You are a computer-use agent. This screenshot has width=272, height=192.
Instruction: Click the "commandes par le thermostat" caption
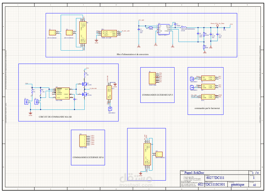(x=207, y=108)
